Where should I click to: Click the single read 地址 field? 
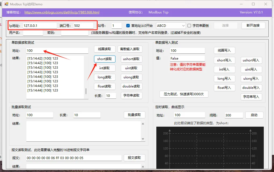57,51
